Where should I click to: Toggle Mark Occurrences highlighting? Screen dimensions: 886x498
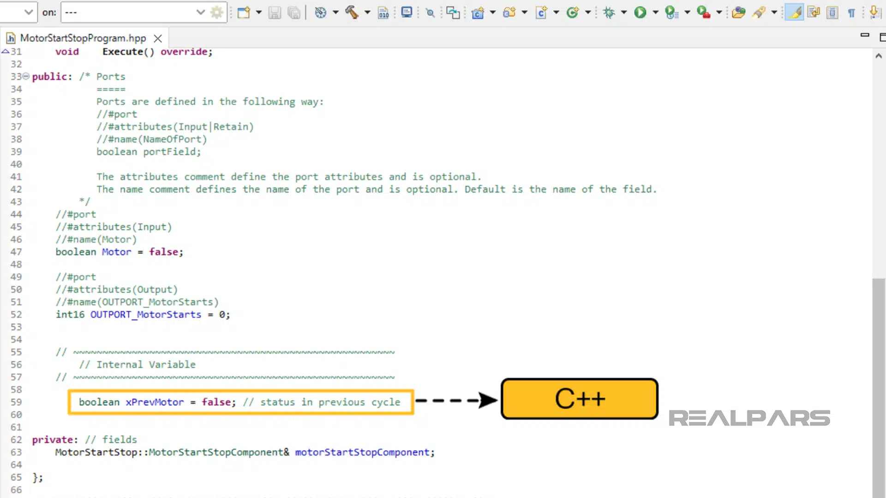[x=795, y=12]
